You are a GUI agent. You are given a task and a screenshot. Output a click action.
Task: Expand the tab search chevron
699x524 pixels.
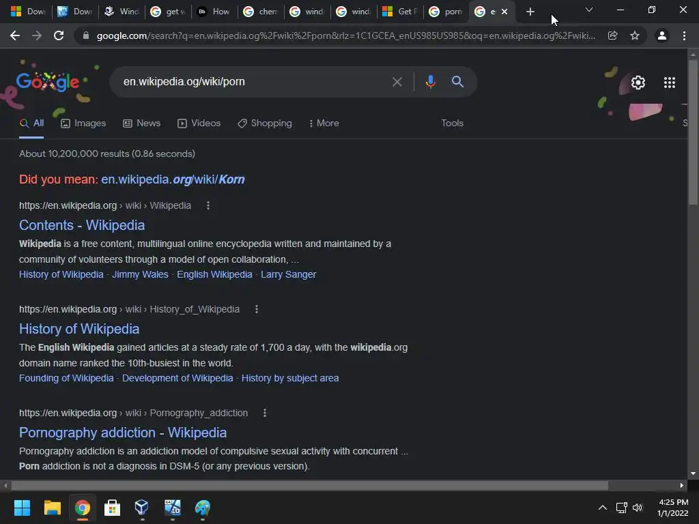pyautogui.click(x=589, y=10)
